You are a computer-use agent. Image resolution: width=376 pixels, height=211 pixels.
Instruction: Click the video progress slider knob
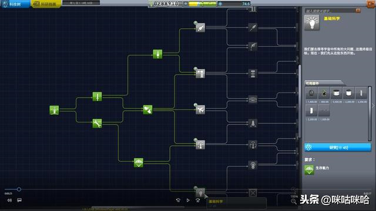(19, 189)
